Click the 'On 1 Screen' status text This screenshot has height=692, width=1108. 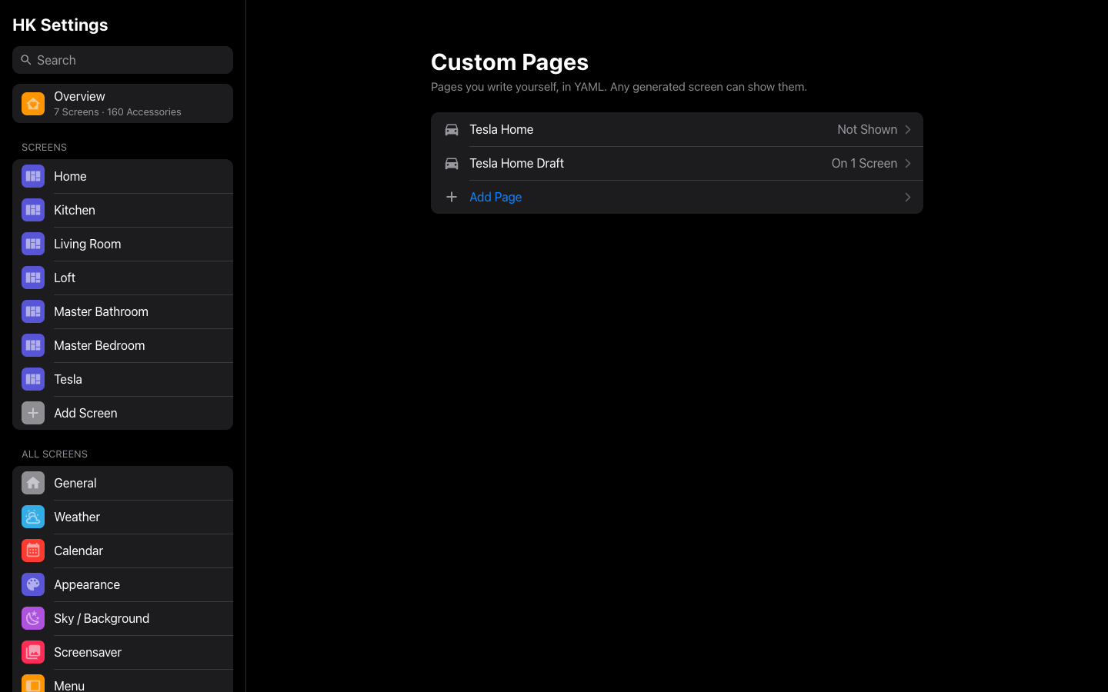tap(864, 163)
